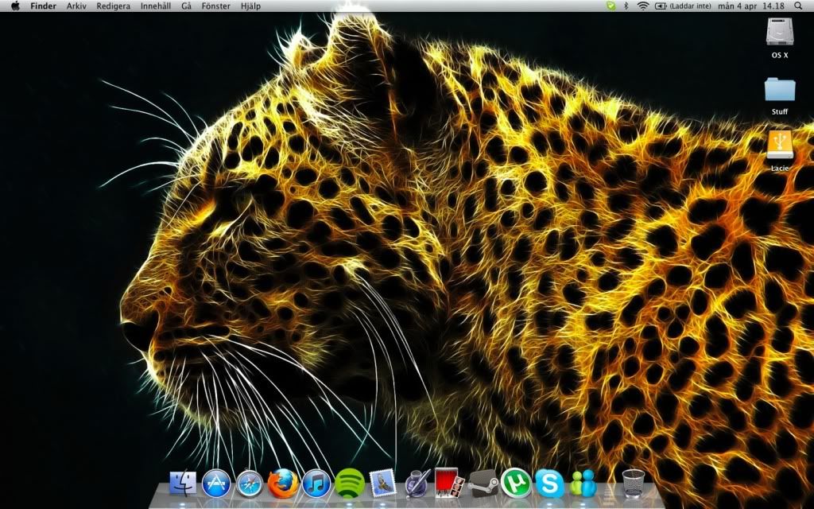Open the Mac App Store dock icon
Viewport: 814px width, 509px height.
(x=216, y=483)
